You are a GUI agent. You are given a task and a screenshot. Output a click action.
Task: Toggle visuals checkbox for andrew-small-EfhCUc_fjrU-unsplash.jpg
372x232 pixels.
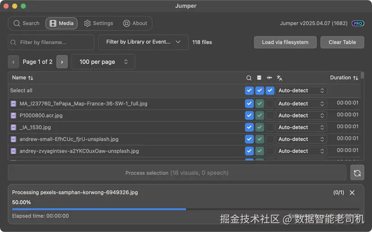click(260, 139)
